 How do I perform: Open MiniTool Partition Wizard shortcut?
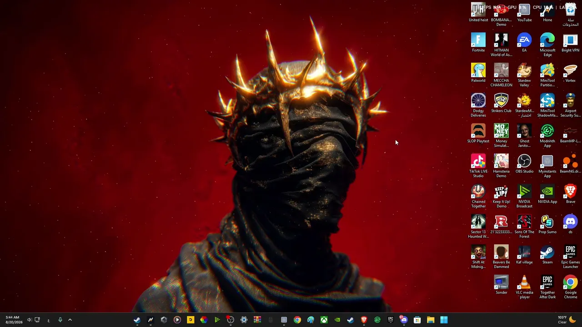click(547, 75)
